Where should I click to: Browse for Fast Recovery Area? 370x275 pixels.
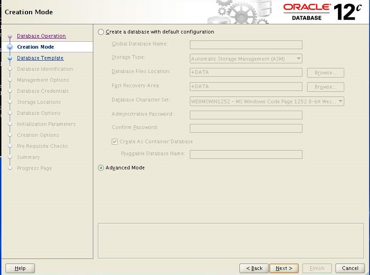325,87
